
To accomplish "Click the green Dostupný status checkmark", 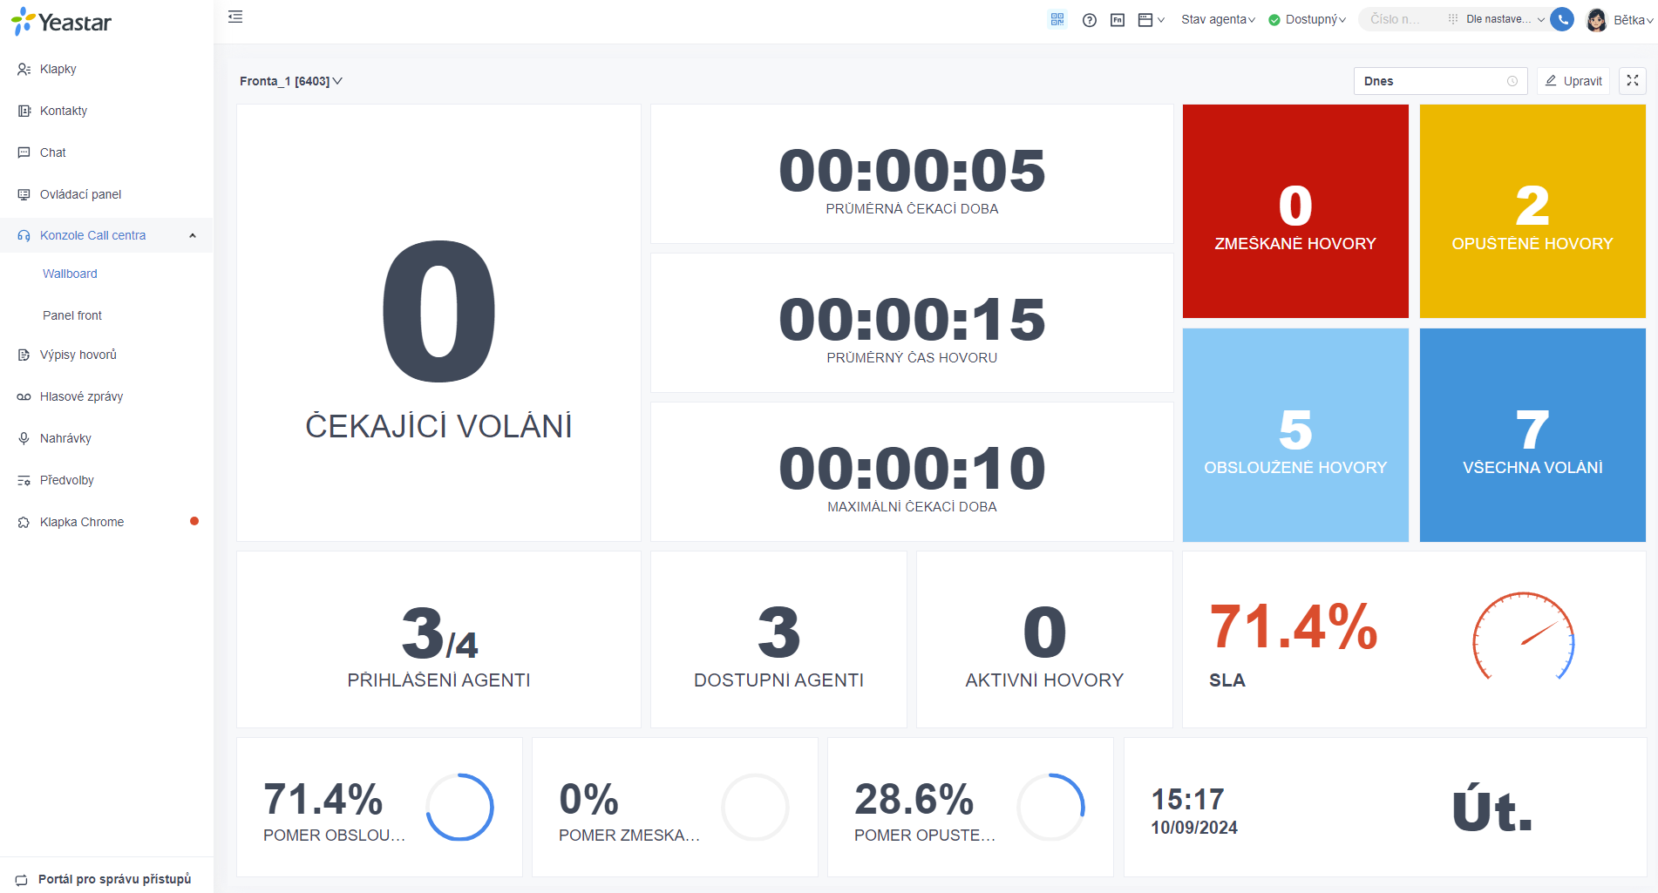I will click(1274, 20).
